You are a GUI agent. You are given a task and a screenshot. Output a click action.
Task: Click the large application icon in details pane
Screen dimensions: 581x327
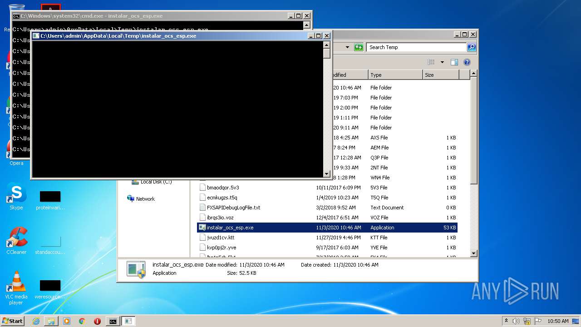click(136, 269)
